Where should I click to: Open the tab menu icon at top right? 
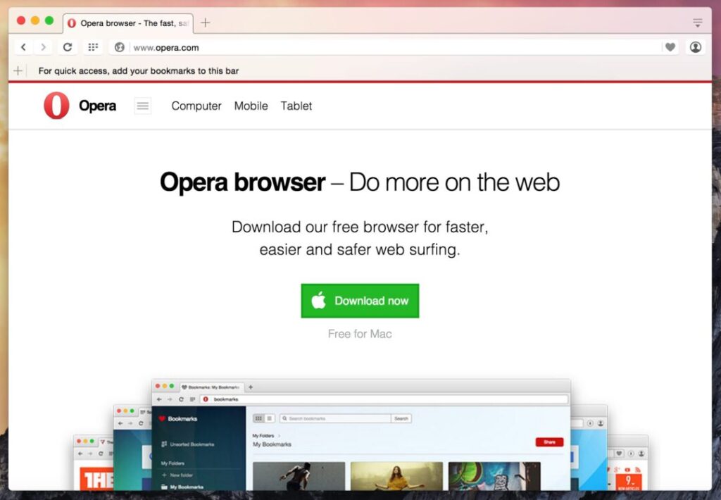click(698, 23)
